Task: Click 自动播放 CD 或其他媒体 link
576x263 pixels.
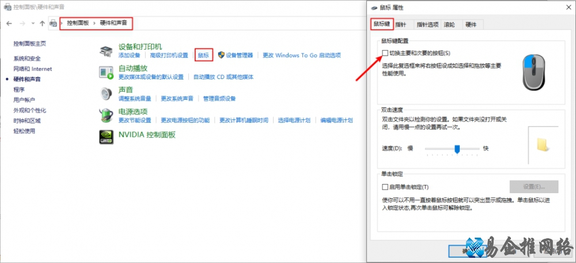Action: (x=223, y=77)
